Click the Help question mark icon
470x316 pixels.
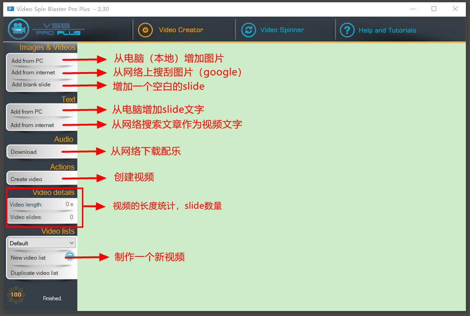[x=347, y=30]
